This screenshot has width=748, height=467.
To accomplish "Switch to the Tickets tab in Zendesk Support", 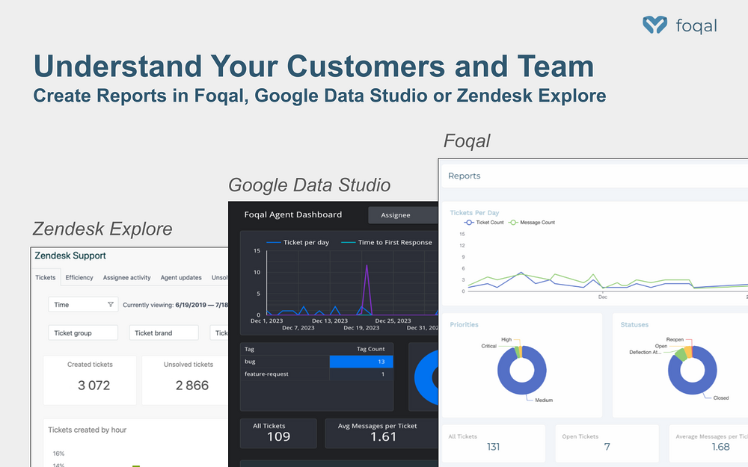I will pyautogui.click(x=46, y=277).
